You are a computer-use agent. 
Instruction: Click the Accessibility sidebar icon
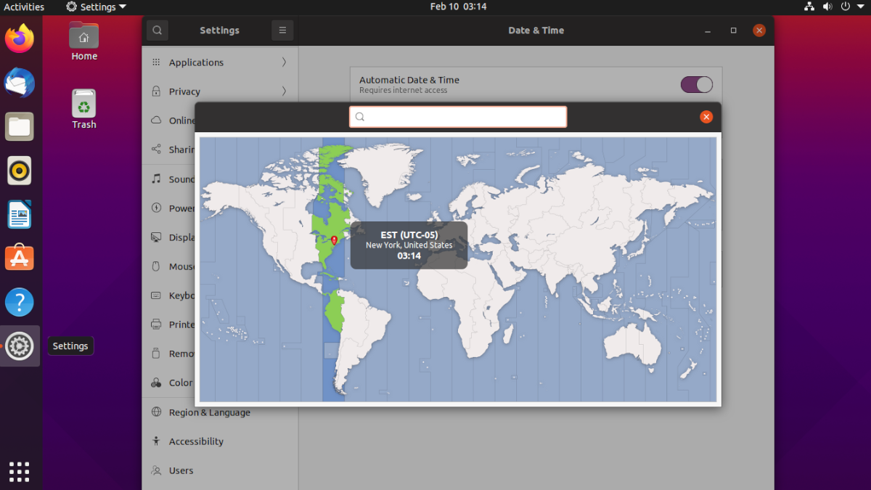[156, 441]
